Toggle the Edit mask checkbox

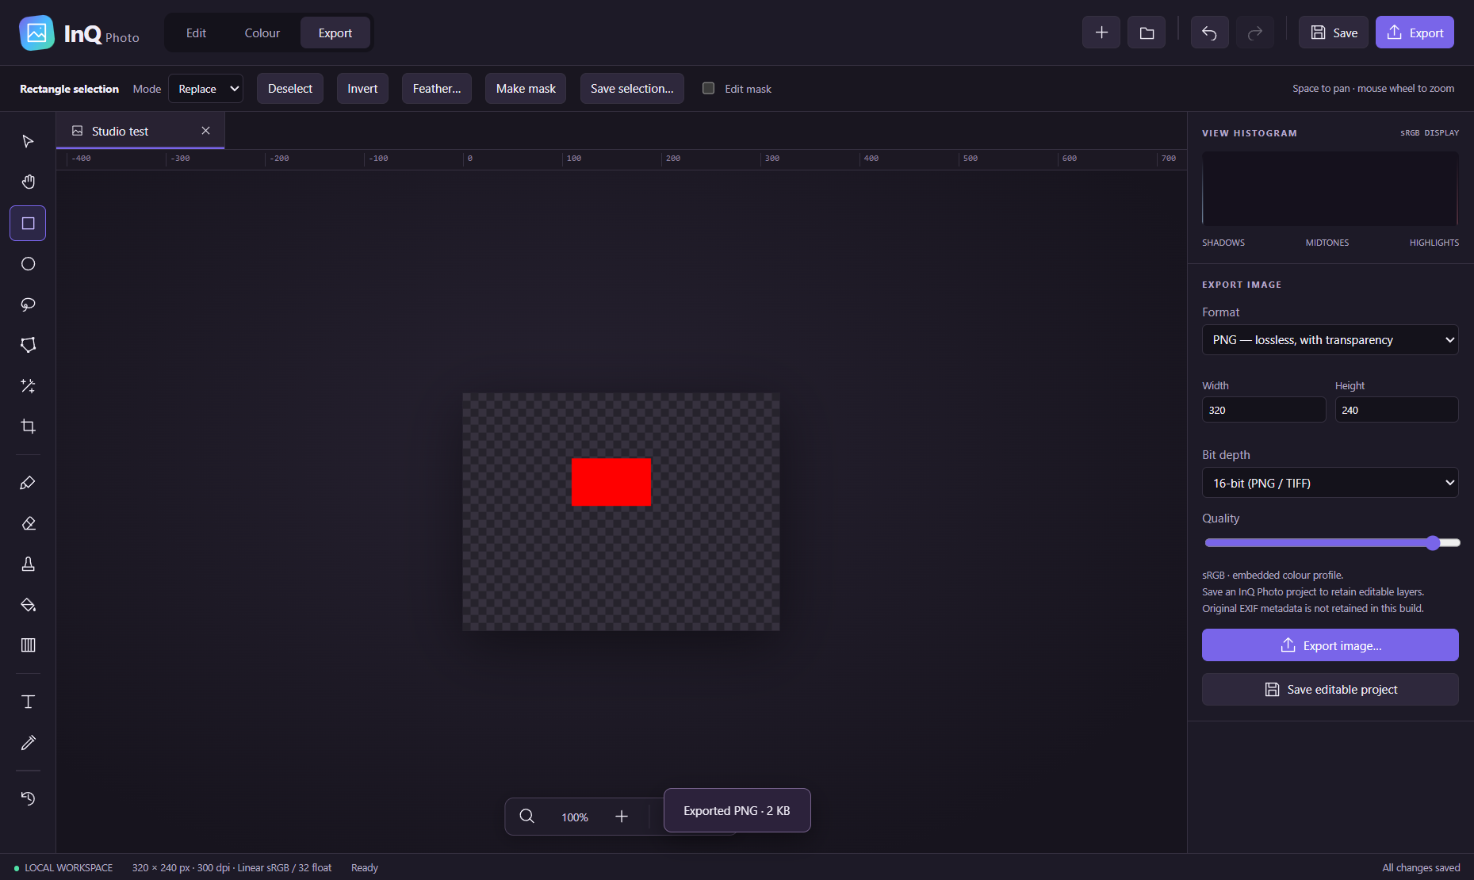point(709,88)
